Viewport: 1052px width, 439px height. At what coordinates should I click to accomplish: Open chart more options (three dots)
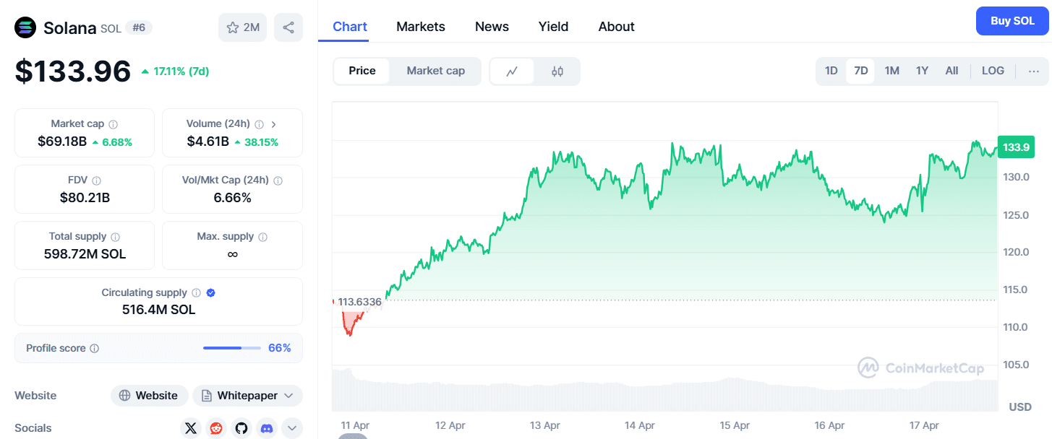pos(1034,71)
